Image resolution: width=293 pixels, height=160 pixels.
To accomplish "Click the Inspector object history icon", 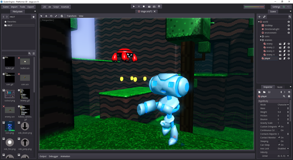I will pyautogui.click(x=289, y=92).
